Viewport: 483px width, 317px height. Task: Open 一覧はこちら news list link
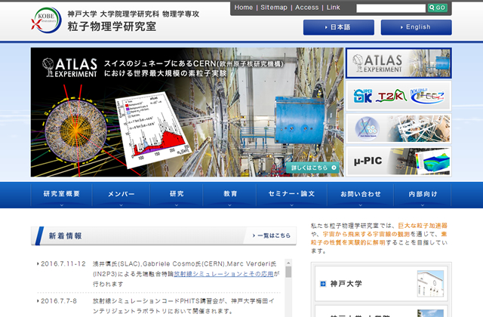coord(272,235)
